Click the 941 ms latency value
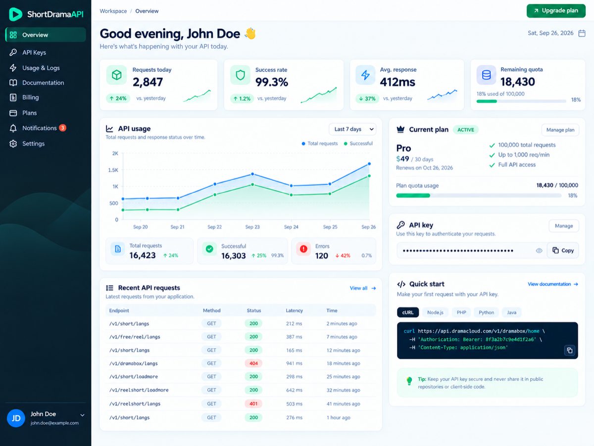Screen dimensions: 594x446 (x=294, y=363)
